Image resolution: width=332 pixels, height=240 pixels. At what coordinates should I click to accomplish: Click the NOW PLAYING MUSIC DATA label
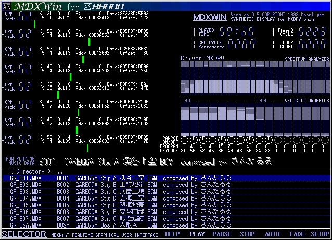click(x=21, y=161)
